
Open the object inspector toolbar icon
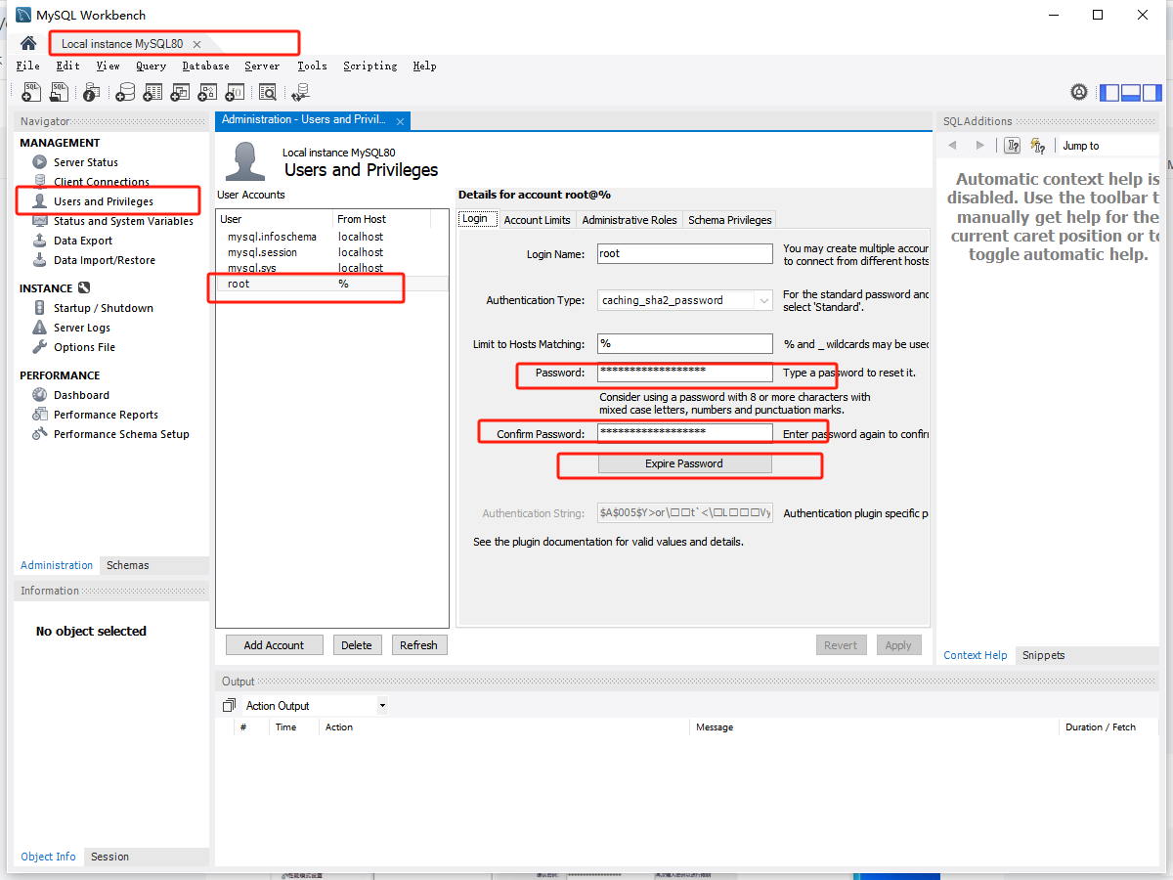[91, 92]
